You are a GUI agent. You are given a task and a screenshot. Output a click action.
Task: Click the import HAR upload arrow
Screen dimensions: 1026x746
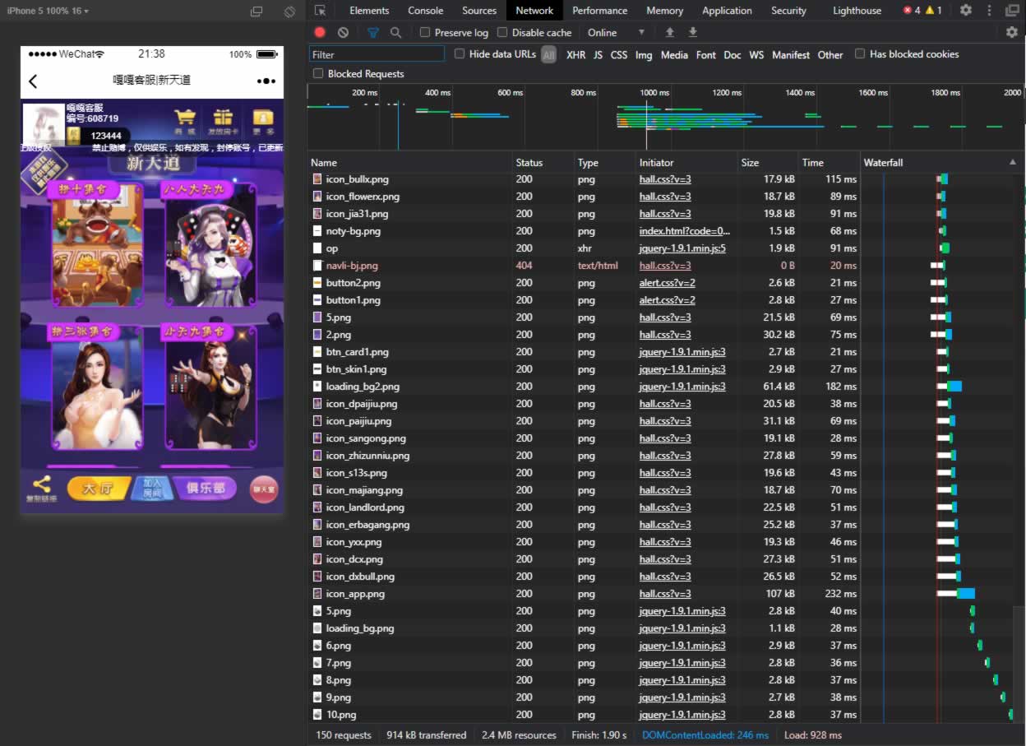point(670,33)
